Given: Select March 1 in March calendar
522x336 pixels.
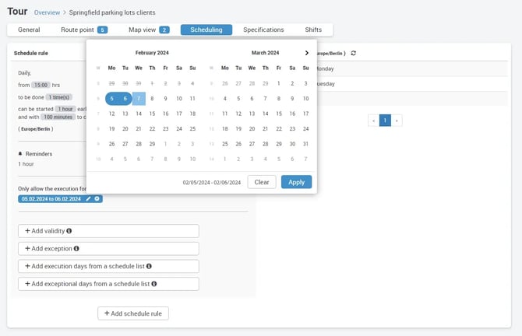Looking at the screenshot, I should pos(279,83).
